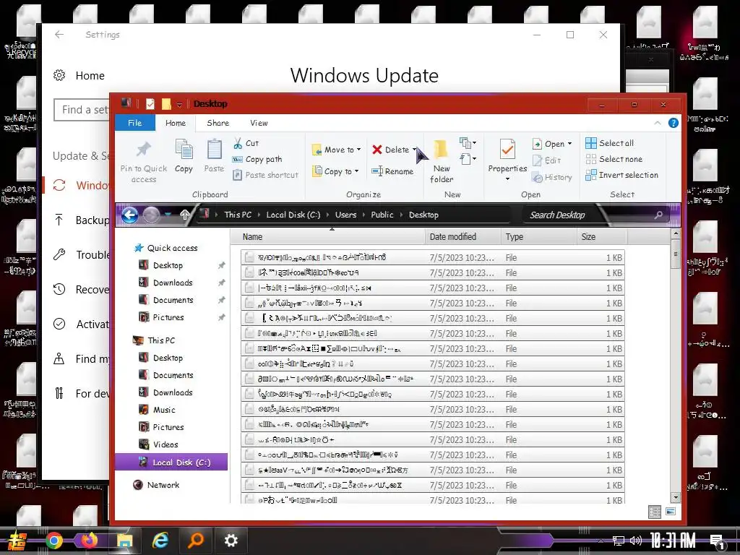Click Select none in ribbon
This screenshot has height=555, width=740.
click(614, 159)
